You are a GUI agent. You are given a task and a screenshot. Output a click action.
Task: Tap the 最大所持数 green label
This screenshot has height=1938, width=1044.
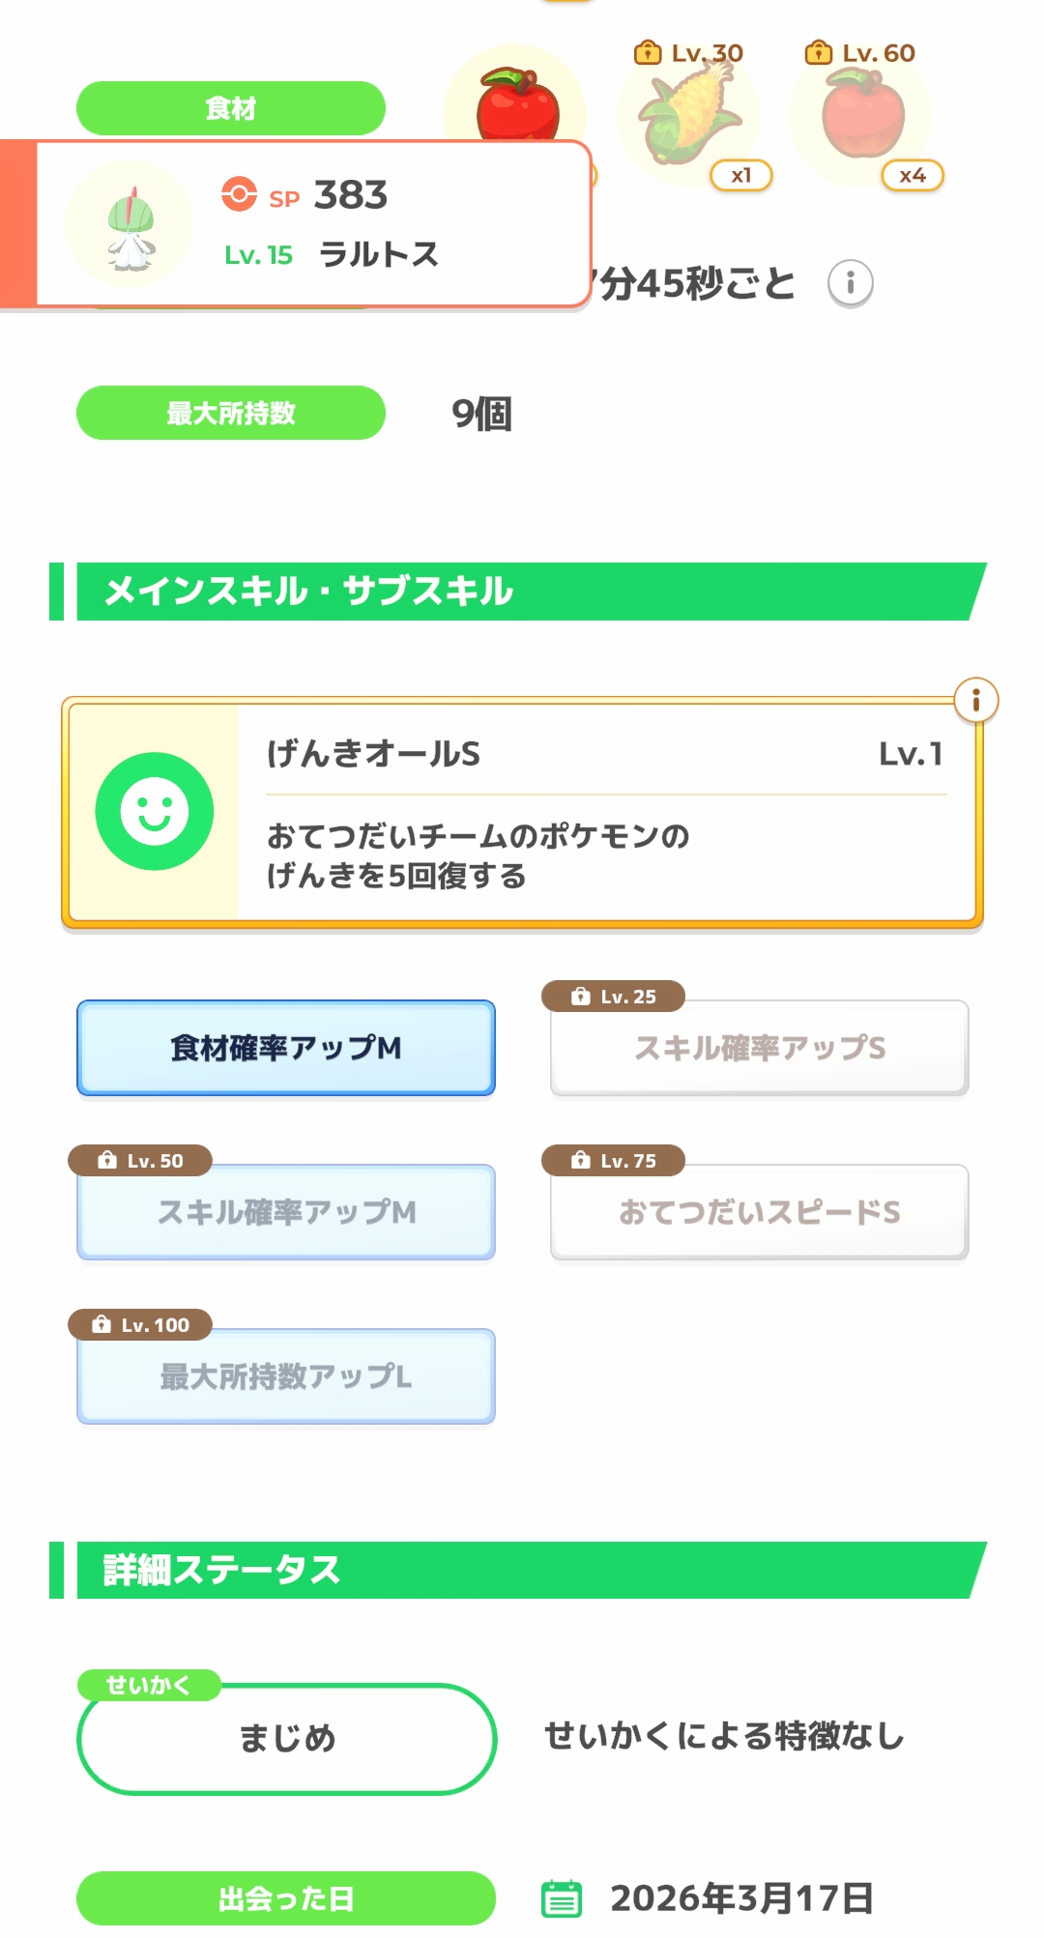(230, 414)
